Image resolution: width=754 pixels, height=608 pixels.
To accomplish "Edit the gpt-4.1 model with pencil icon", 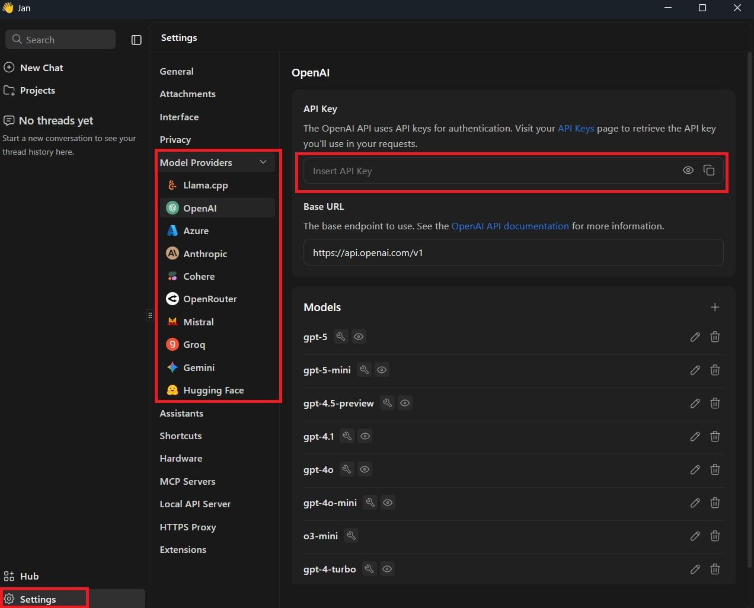I will 695,437.
